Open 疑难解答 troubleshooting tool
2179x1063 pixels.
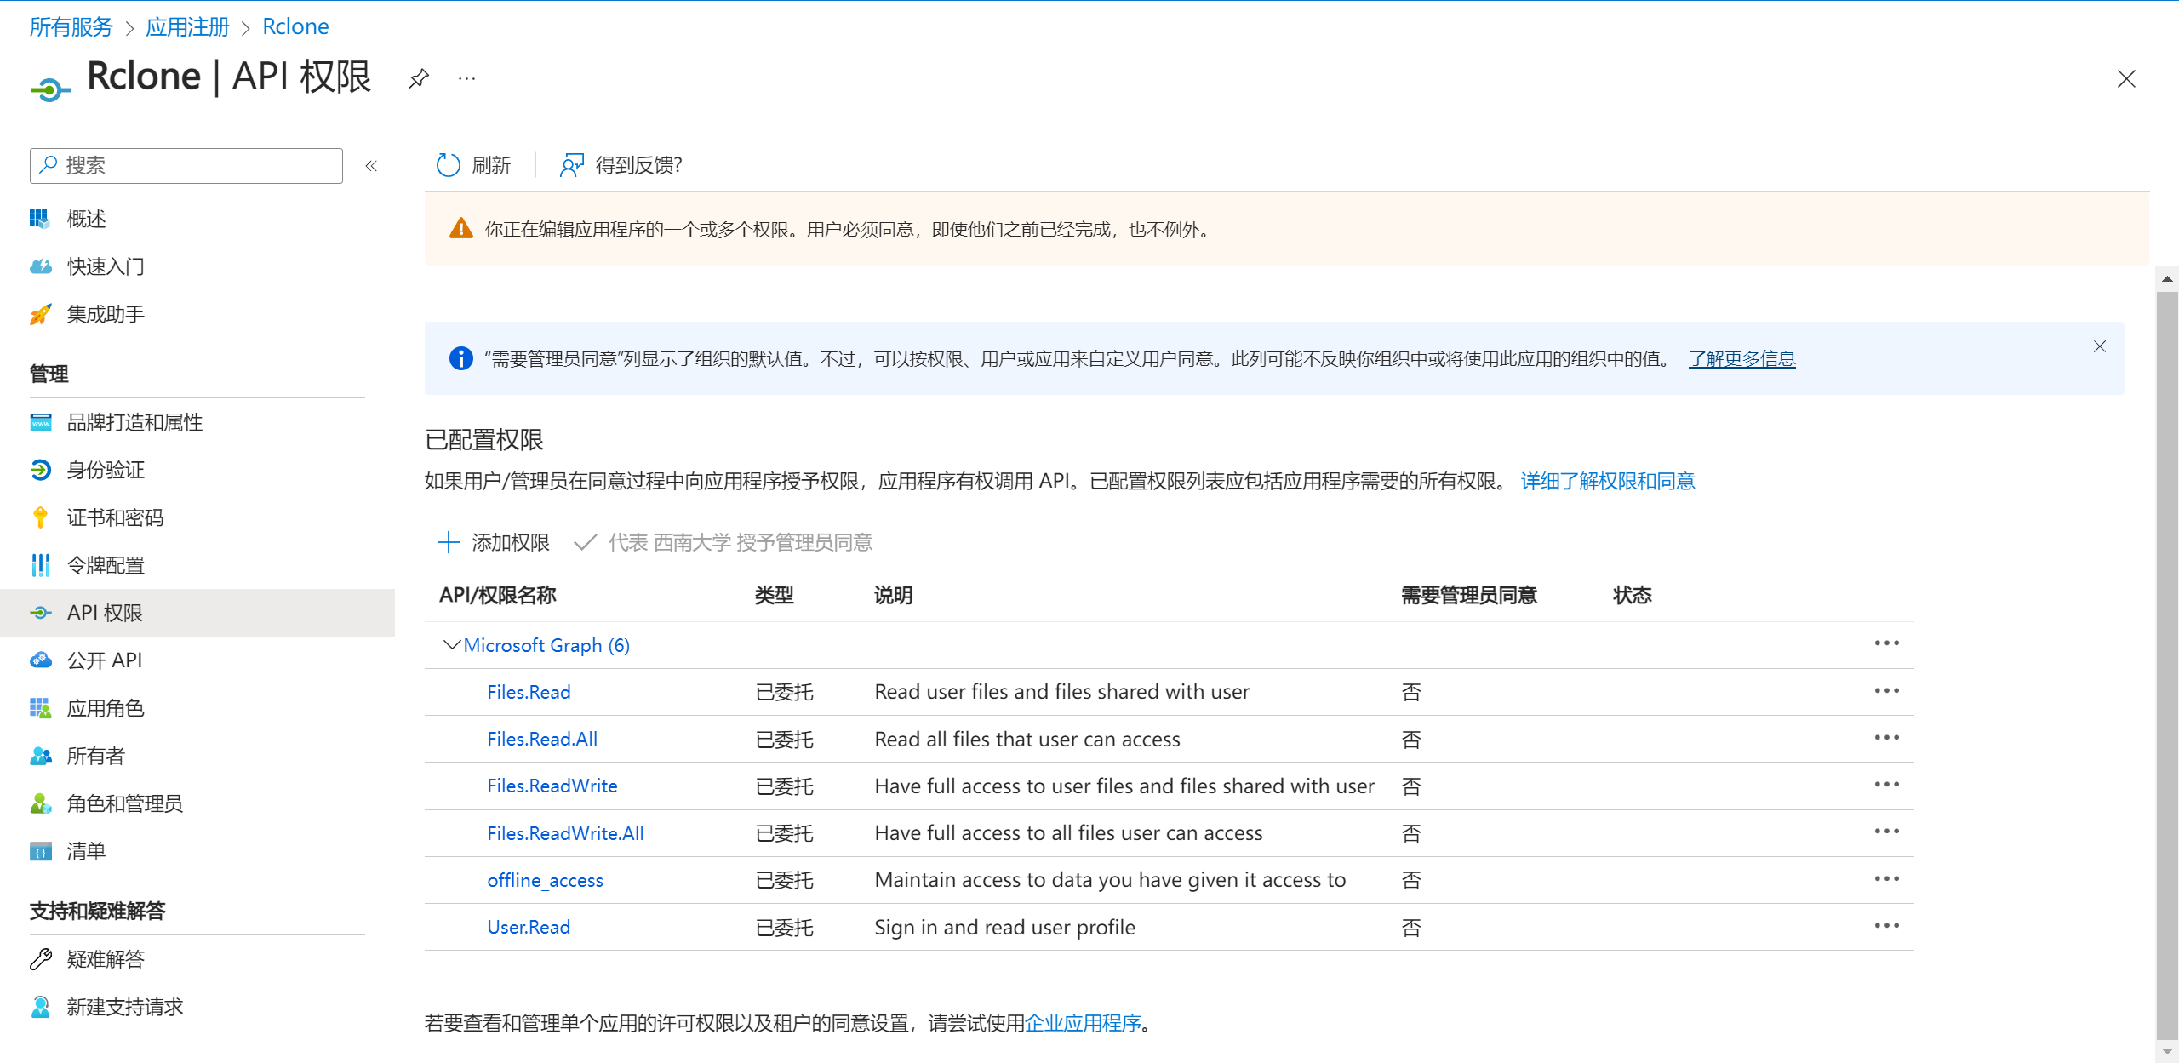pos(107,959)
